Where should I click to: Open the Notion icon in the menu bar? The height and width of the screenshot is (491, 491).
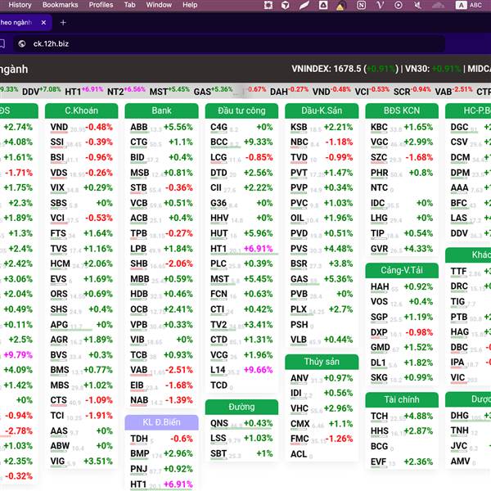point(362,5)
